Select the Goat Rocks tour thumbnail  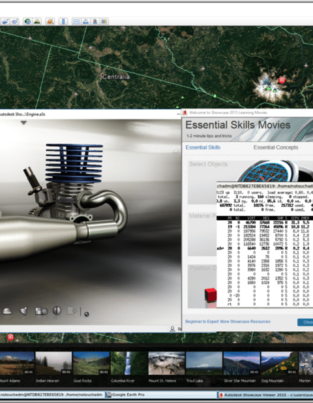(x=91, y=363)
